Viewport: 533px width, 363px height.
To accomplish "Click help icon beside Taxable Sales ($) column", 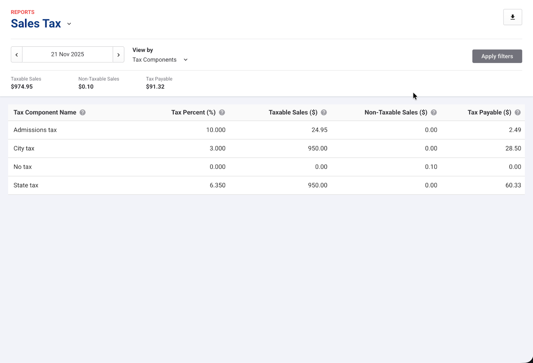I will tap(324, 112).
